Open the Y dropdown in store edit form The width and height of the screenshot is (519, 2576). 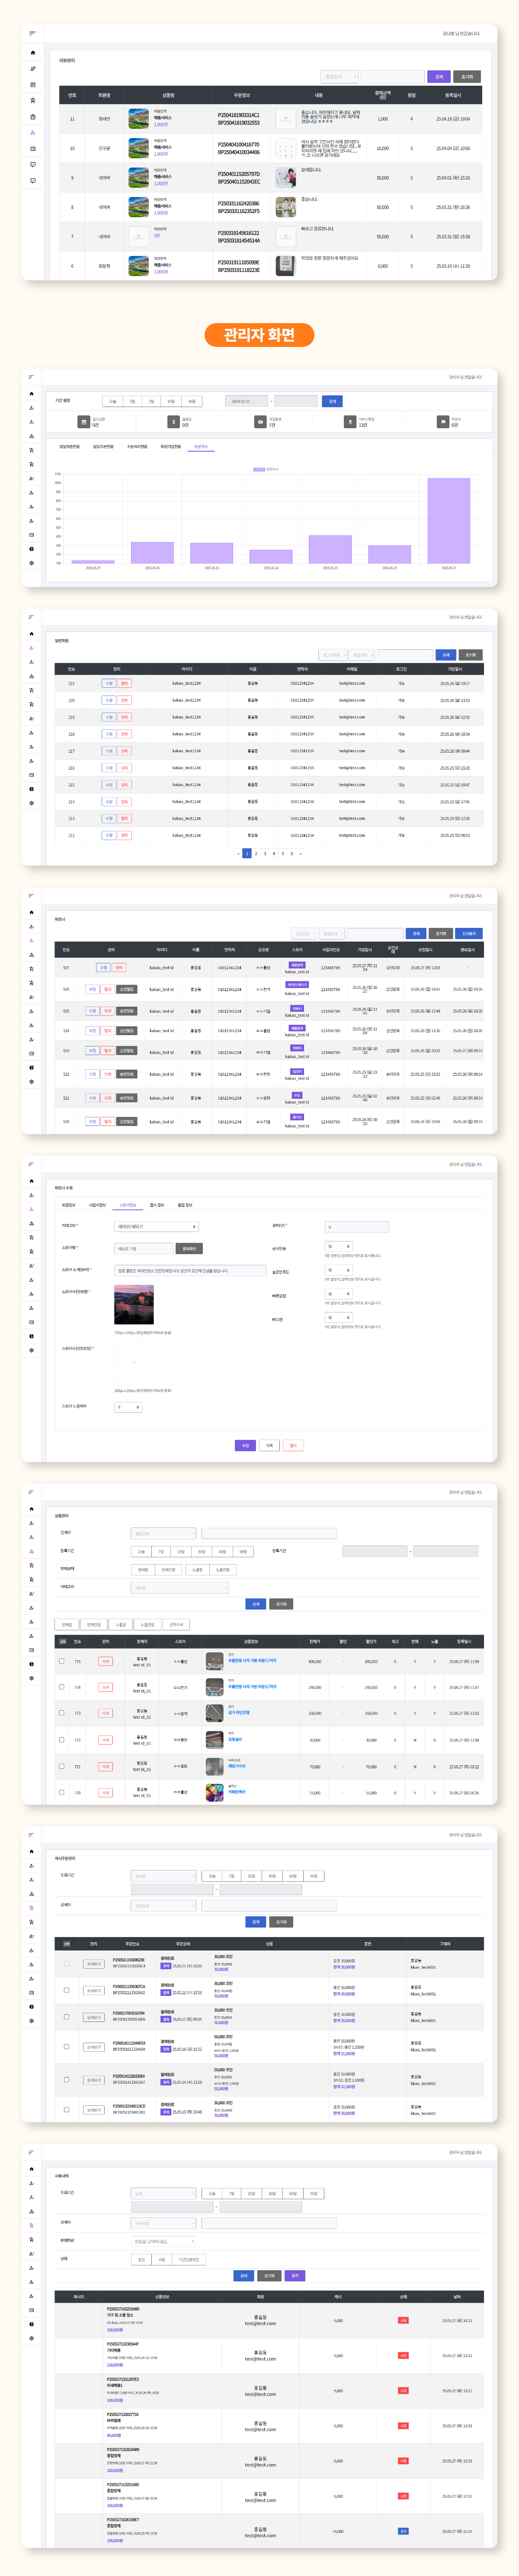point(128,1407)
